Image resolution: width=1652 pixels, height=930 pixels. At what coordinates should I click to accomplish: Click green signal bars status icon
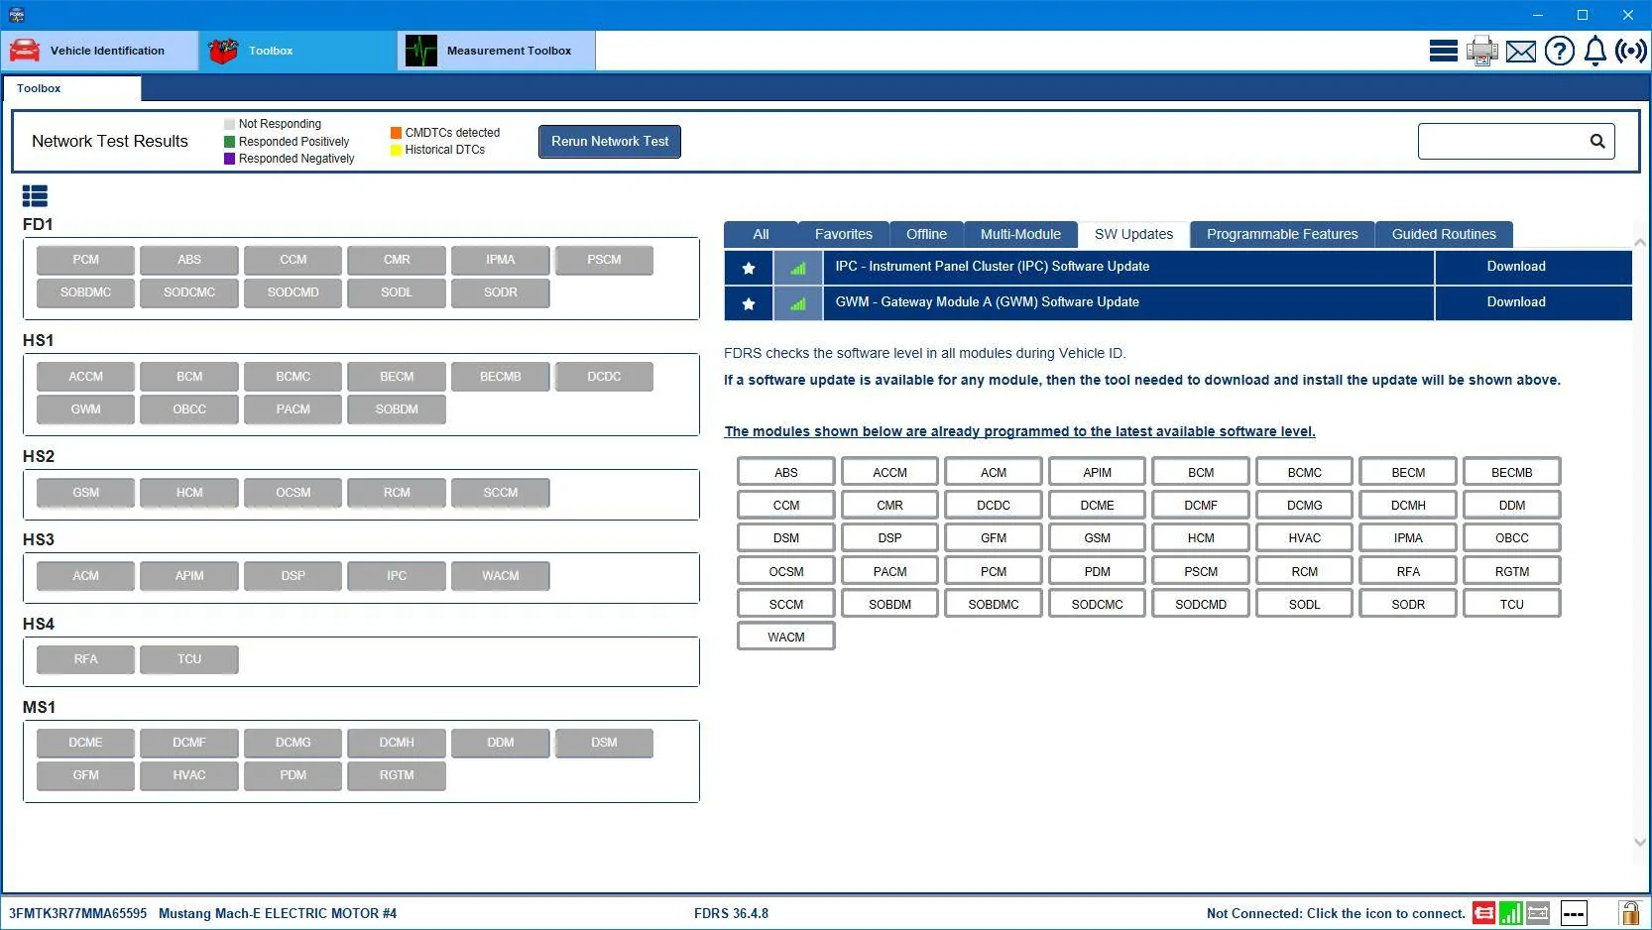(1510, 913)
